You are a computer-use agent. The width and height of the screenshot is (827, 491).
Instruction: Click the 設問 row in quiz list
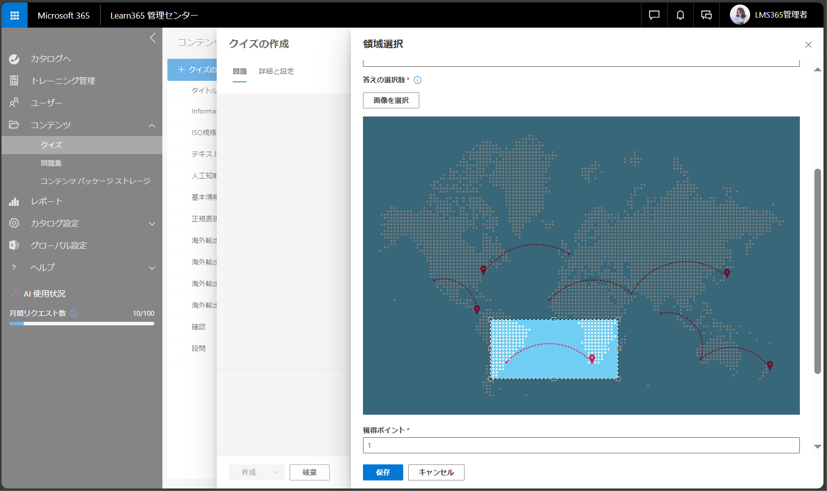(x=192, y=348)
